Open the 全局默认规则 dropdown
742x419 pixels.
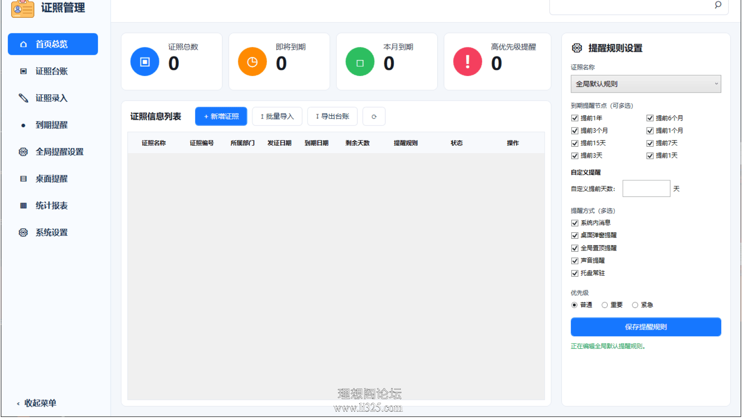pyautogui.click(x=646, y=84)
